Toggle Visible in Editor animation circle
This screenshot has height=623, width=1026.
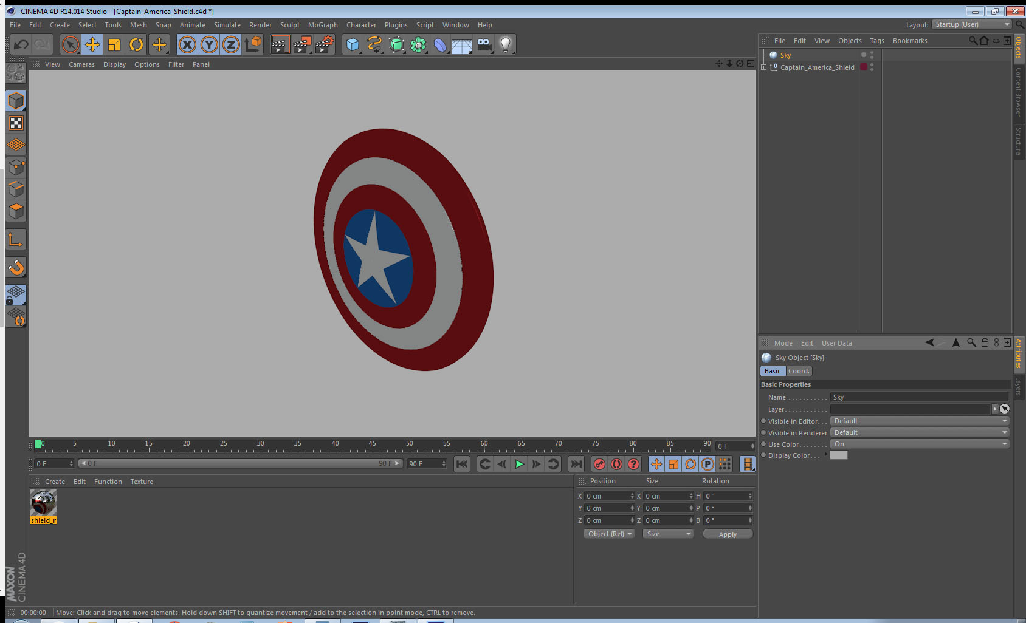(763, 421)
